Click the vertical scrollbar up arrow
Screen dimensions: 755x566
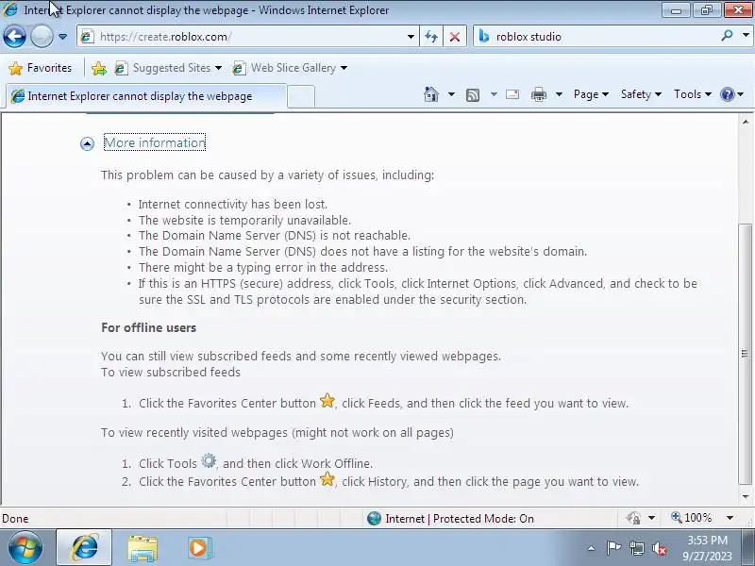tap(746, 122)
